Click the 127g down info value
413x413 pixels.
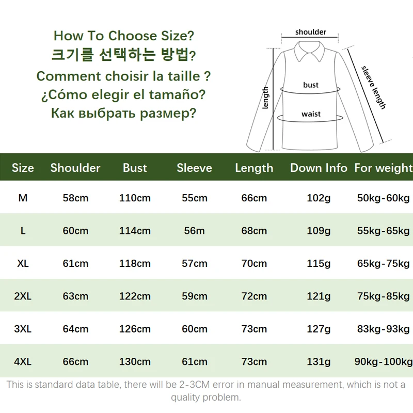tap(319, 329)
